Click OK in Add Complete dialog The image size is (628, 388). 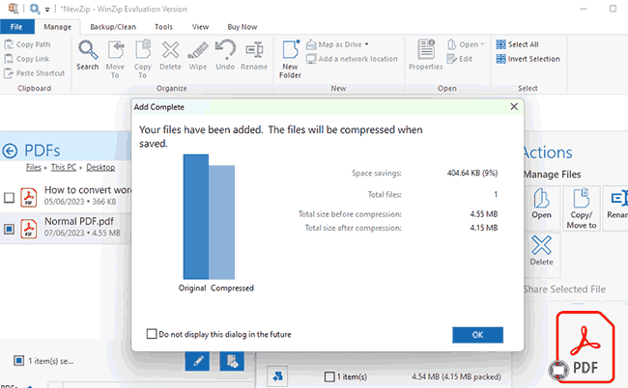(478, 335)
